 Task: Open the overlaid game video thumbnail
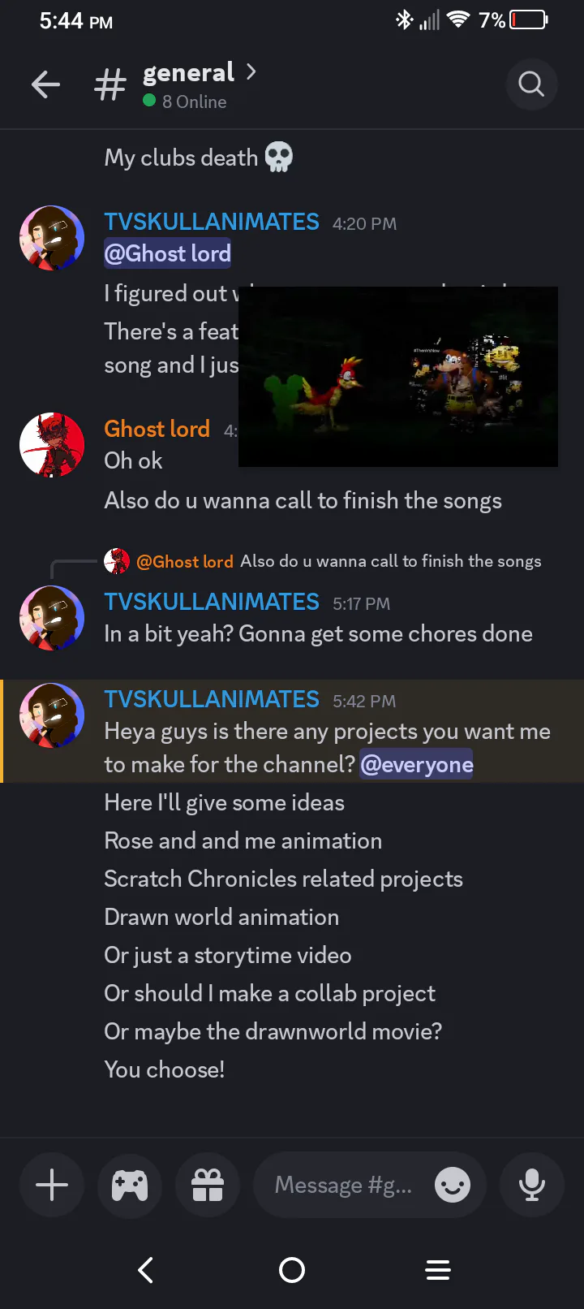[x=398, y=377]
